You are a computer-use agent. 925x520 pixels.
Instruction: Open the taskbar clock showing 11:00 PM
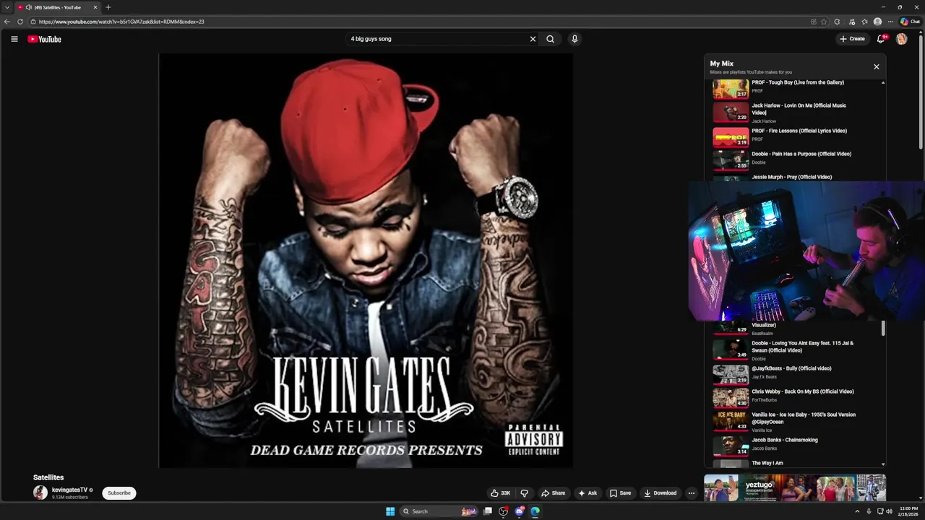click(x=908, y=511)
